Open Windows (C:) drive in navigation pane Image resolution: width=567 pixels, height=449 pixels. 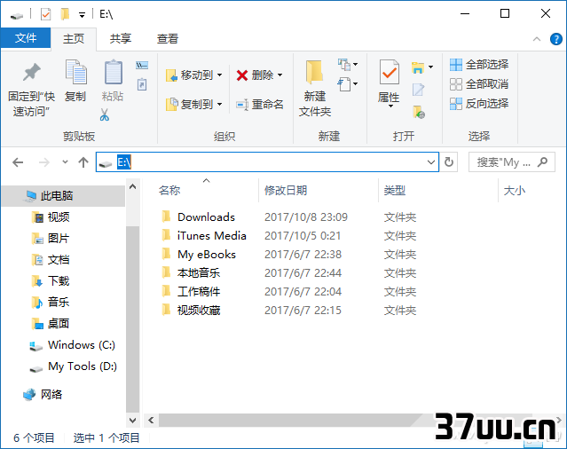pos(73,345)
